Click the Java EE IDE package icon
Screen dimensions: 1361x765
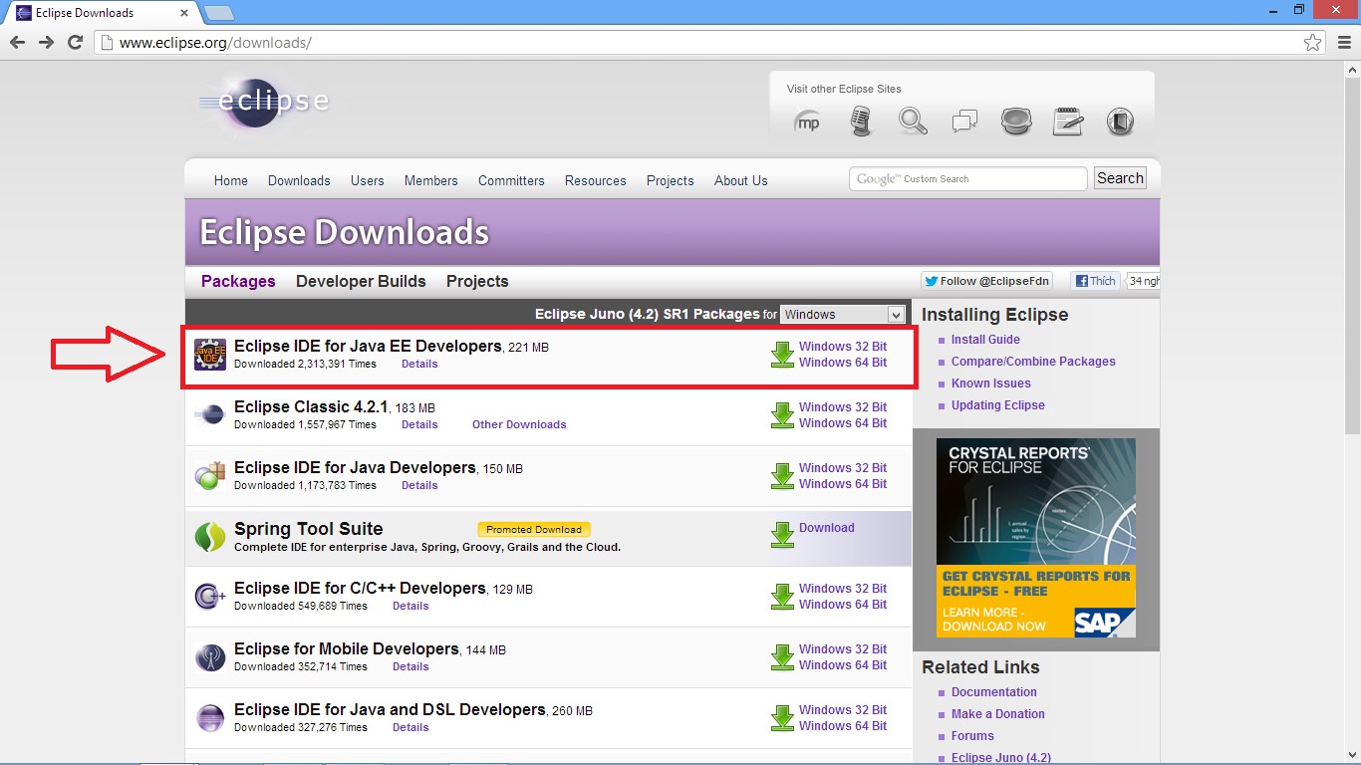pos(209,355)
